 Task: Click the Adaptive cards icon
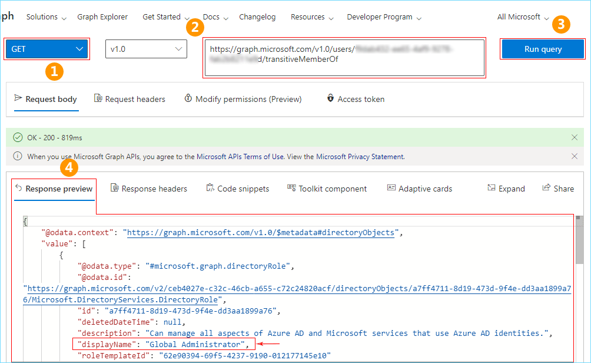391,188
